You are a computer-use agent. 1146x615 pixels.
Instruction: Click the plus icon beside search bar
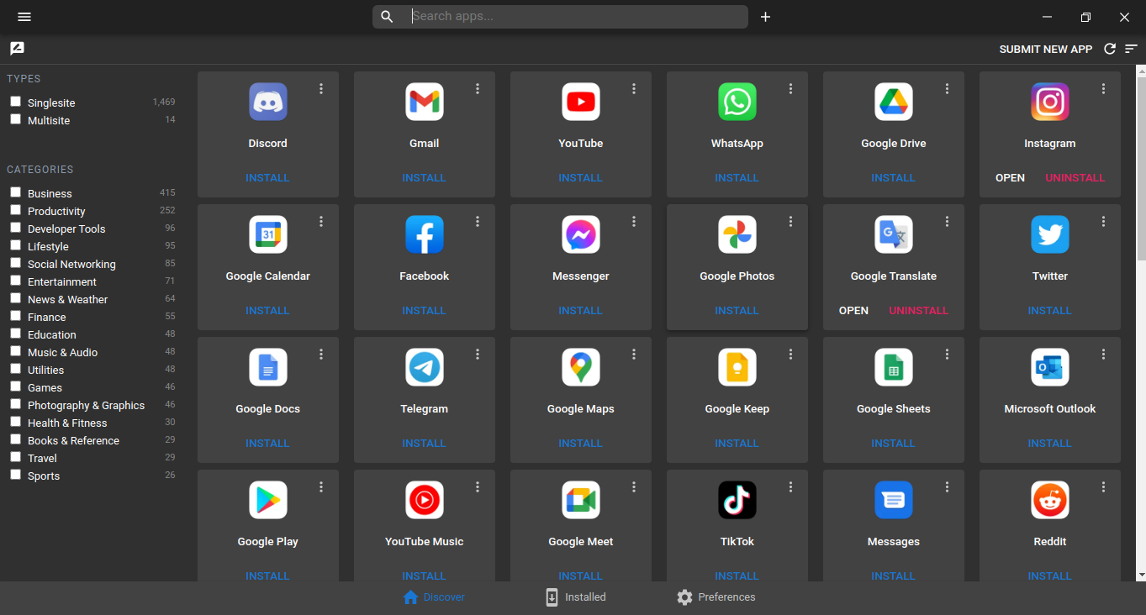tap(765, 17)
